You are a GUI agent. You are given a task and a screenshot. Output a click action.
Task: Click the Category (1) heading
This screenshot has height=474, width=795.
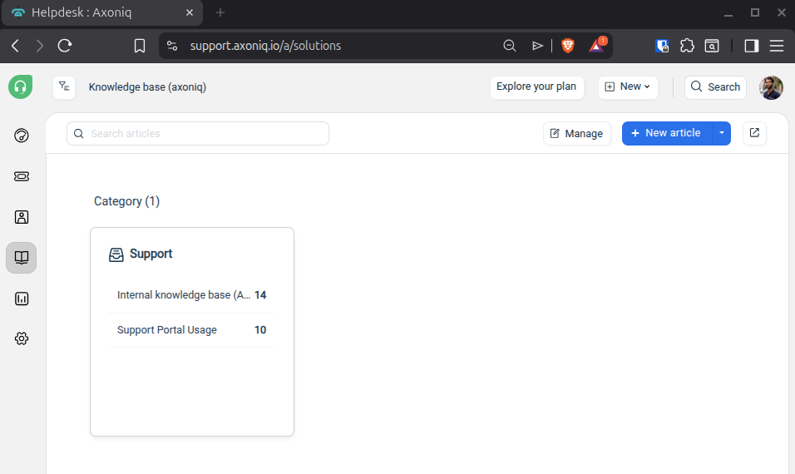click(x=126, y=201)
